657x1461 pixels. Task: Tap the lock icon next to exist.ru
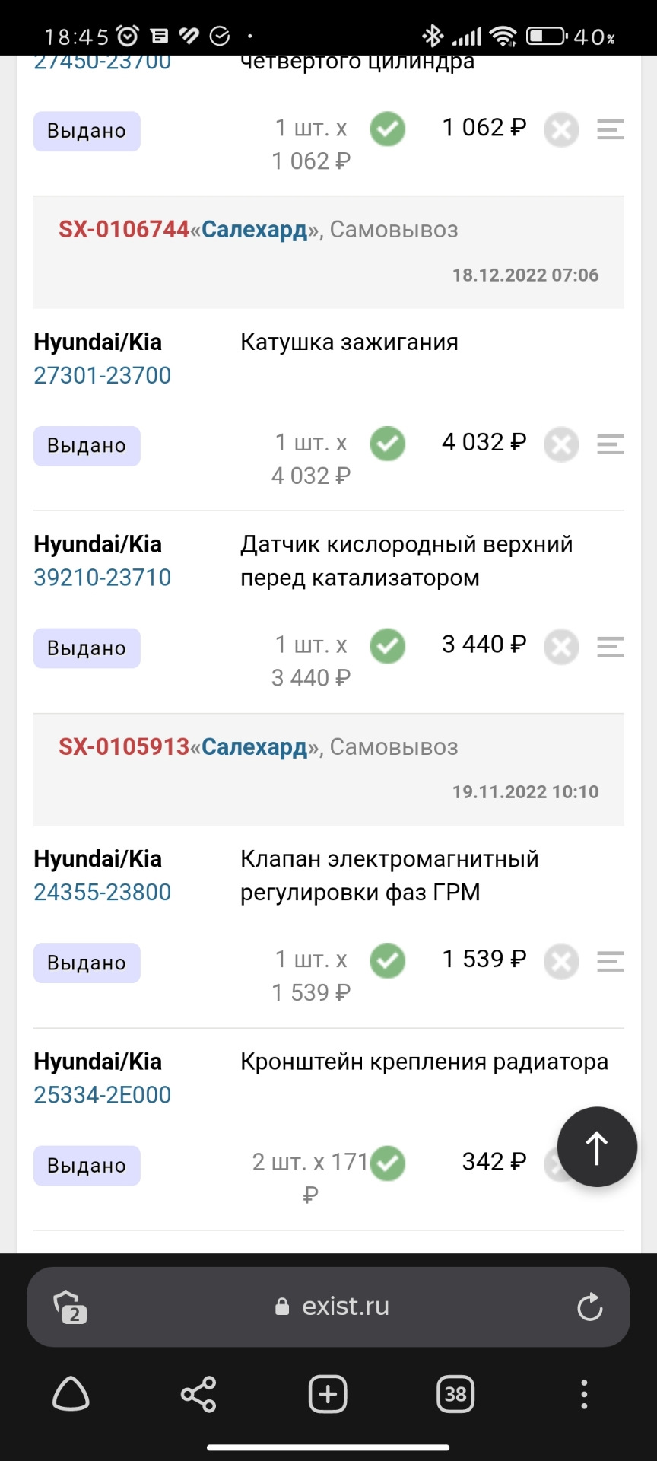[280, 1307]
